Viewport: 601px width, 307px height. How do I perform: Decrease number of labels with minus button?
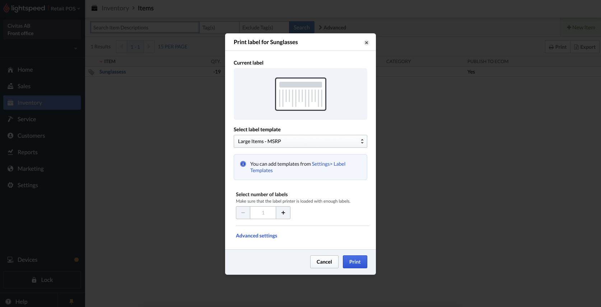[x=243, y=213]
